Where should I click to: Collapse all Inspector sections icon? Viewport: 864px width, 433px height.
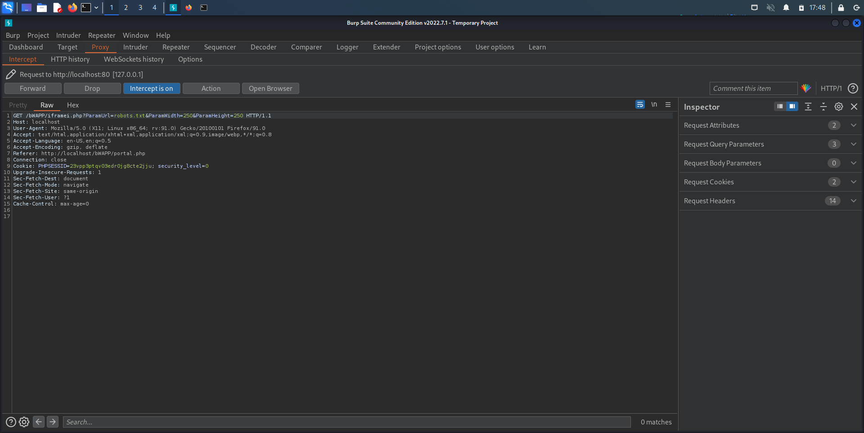pos(823,107)
